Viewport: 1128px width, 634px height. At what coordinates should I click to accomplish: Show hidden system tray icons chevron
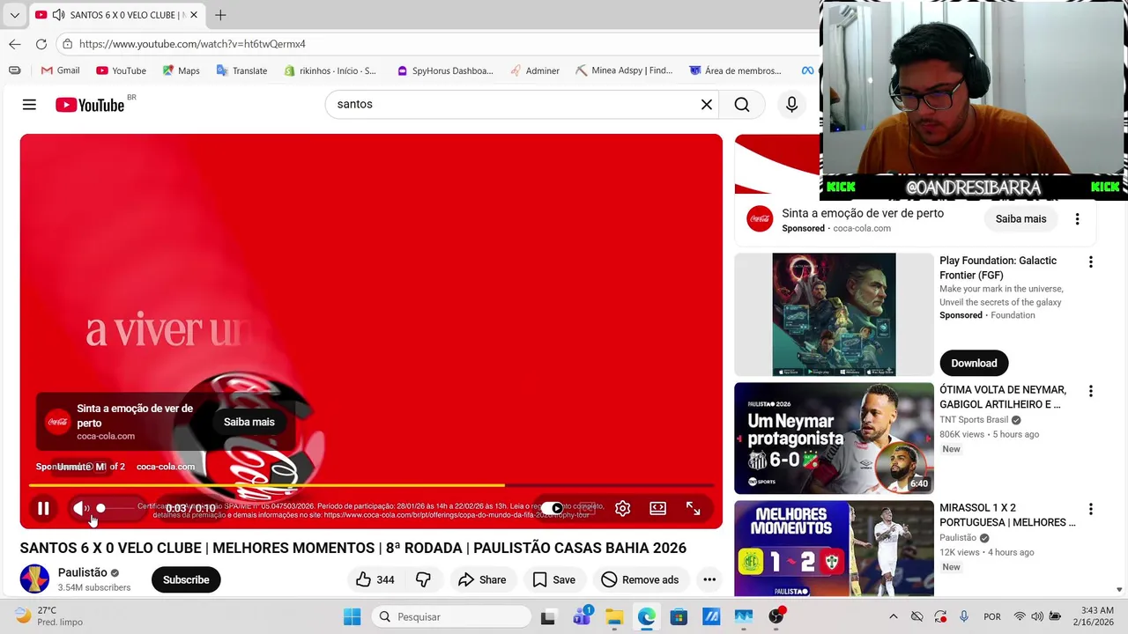pyautogui.click(x=893, y=616)
